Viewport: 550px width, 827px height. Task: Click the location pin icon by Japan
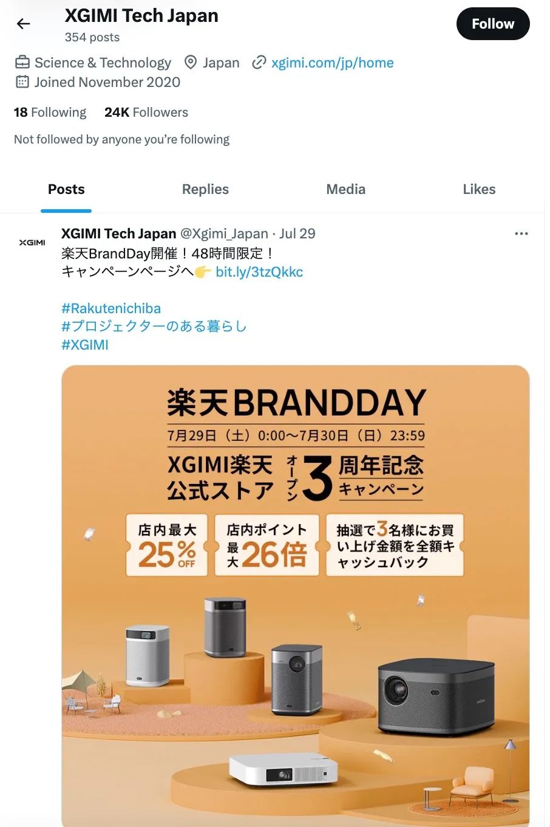[191, 63]
